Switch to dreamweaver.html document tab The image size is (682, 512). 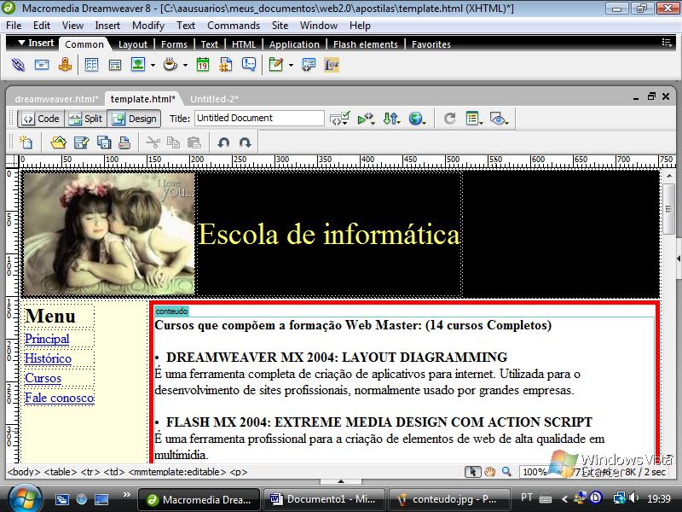56,99
